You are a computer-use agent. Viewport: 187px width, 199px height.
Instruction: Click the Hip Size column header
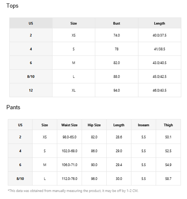(94, 125)
